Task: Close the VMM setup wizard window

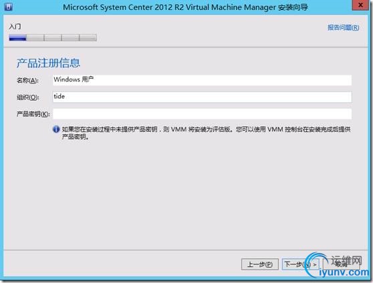Action: tap(360, 5)
